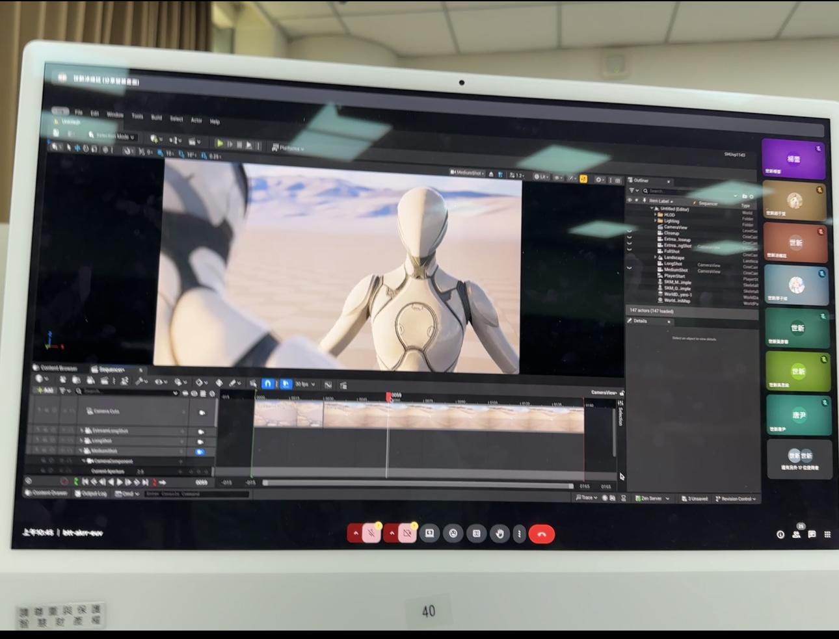Unmute the microphone in the call bar
The height and width of the screenshot is (639, 839).
[x=371, y=534]
